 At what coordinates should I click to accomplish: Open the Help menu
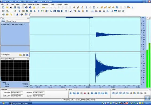tap(66, 5)
